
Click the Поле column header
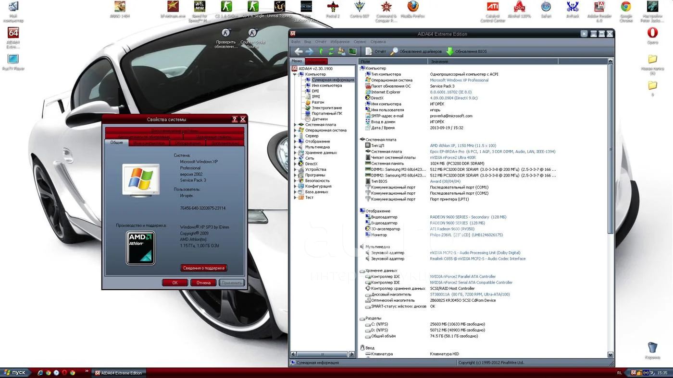tap(393, 61)
